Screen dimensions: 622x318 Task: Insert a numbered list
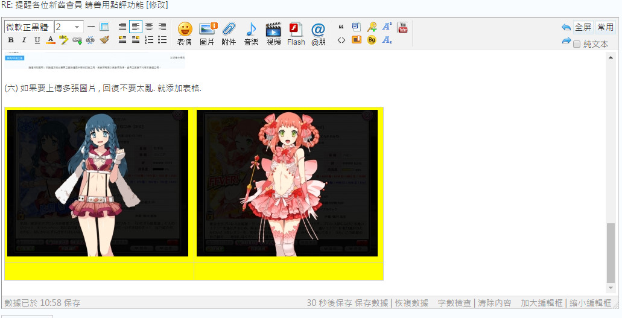click(x=149, y=40)
